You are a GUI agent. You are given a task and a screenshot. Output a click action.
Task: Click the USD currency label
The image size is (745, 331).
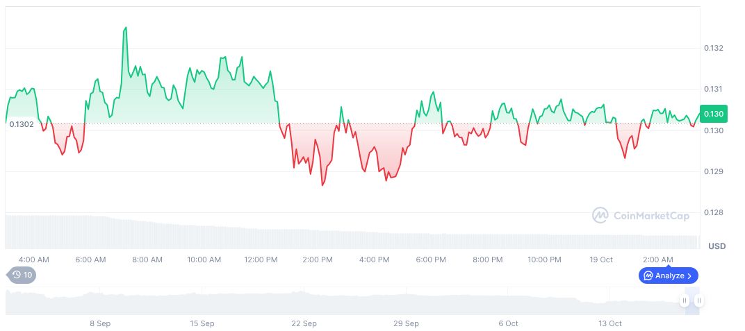717,246
